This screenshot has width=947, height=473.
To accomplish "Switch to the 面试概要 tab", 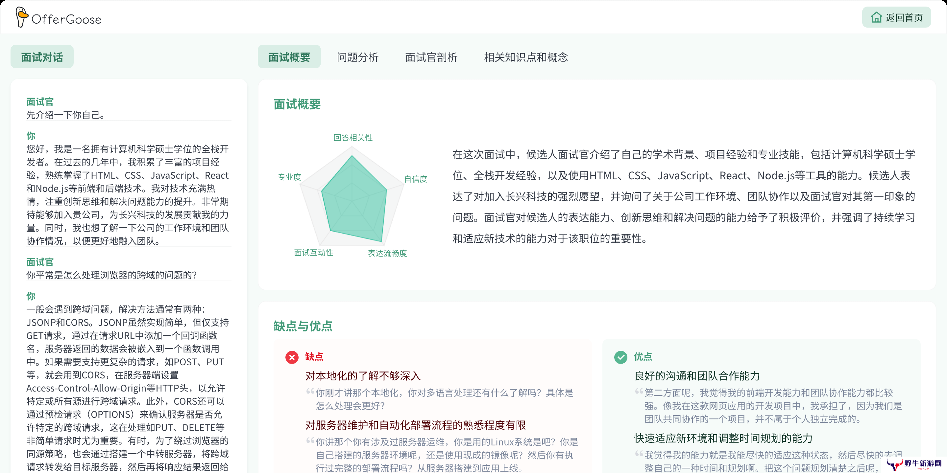I will [x=289, y=57].
